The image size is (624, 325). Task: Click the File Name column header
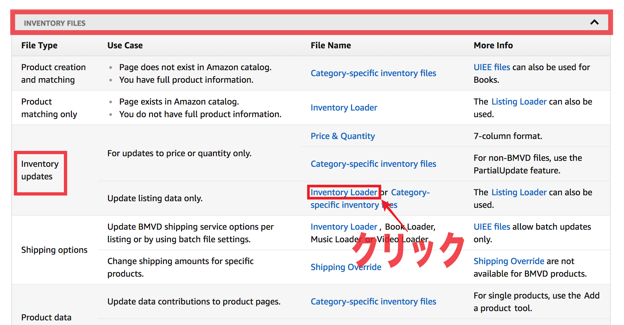pos(331,45)
